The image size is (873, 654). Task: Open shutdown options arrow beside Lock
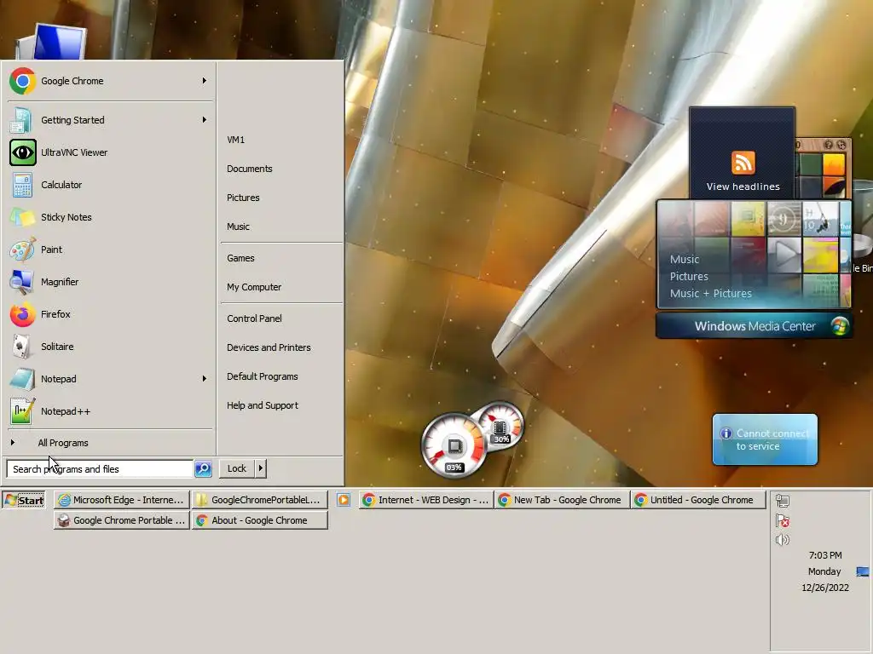(x=260, y=468)
